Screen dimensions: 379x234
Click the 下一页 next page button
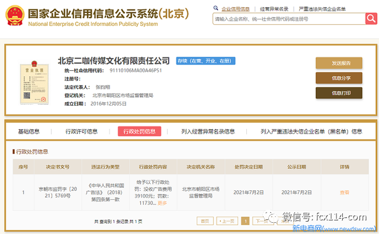coord(262,221)
